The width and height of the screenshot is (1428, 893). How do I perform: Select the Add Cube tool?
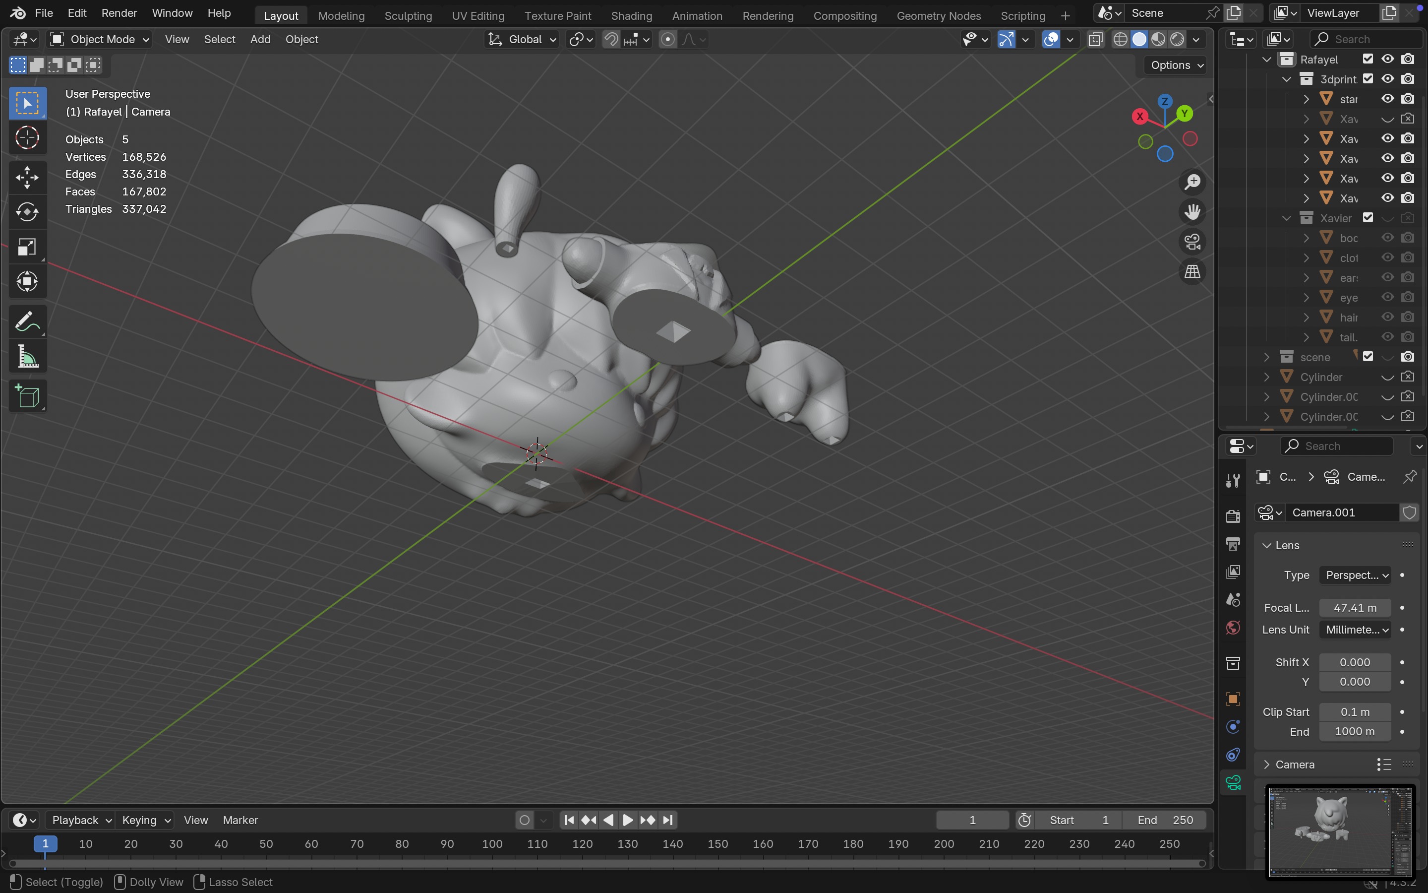(27, 396)
